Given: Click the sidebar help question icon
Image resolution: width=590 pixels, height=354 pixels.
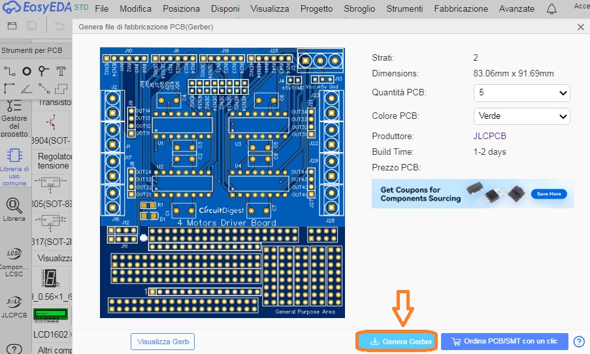Looking at the screenshot, I should click(14, 349).
